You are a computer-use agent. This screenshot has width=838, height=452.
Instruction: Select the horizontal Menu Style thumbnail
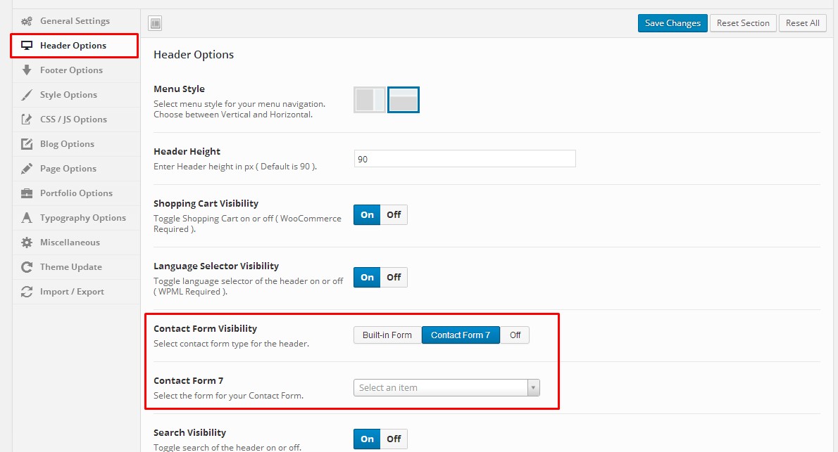403,99
